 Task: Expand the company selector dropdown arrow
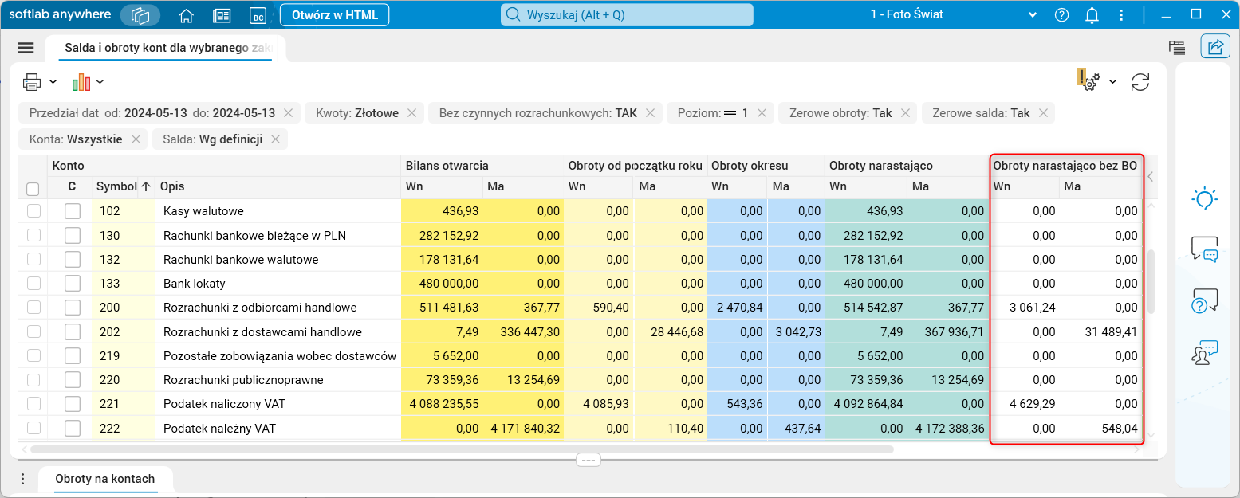1033,15
